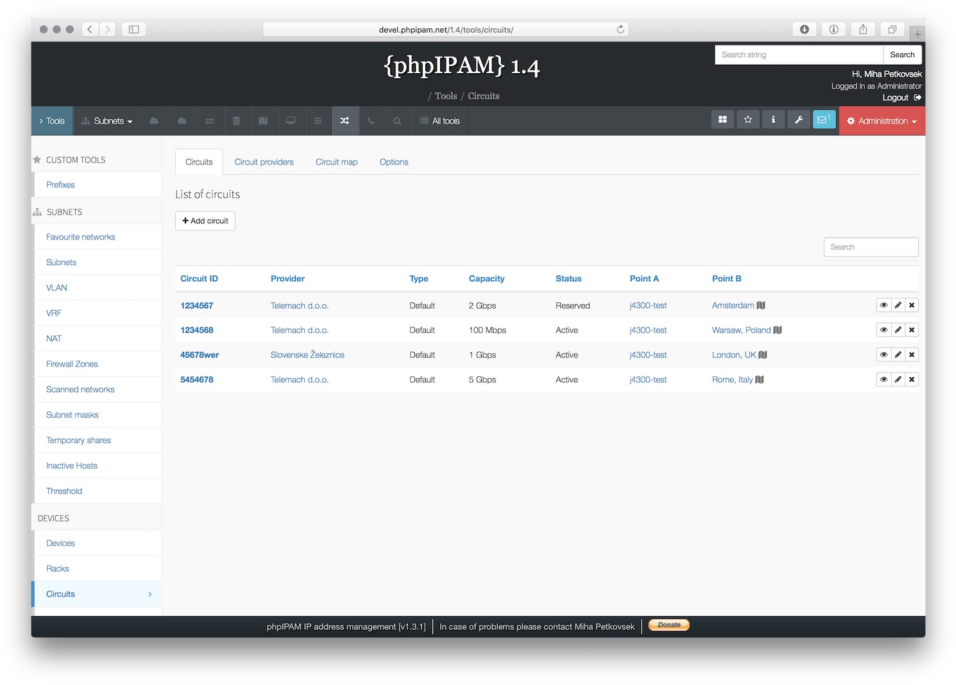Open the Circuit map tab
956x685 pixels.
[336, 161]
